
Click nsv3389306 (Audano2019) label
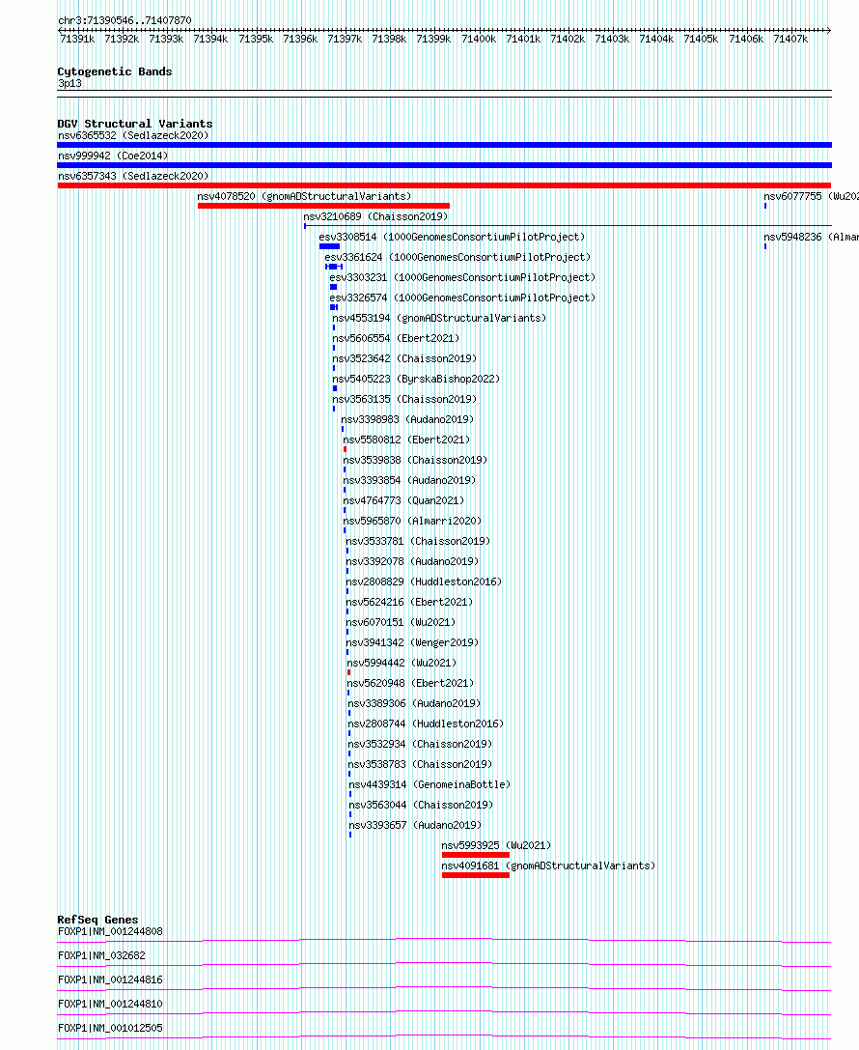(x=414, y=703)
